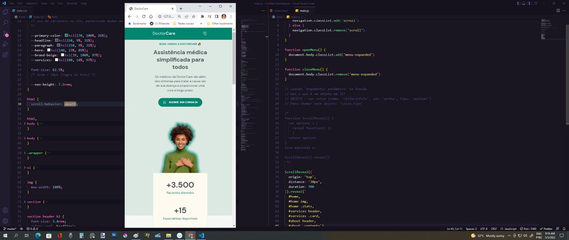Screen dimensions: 569x240
Task: Open the Bookmarks folder in bookmarks bar
Action: coord(138,23)
